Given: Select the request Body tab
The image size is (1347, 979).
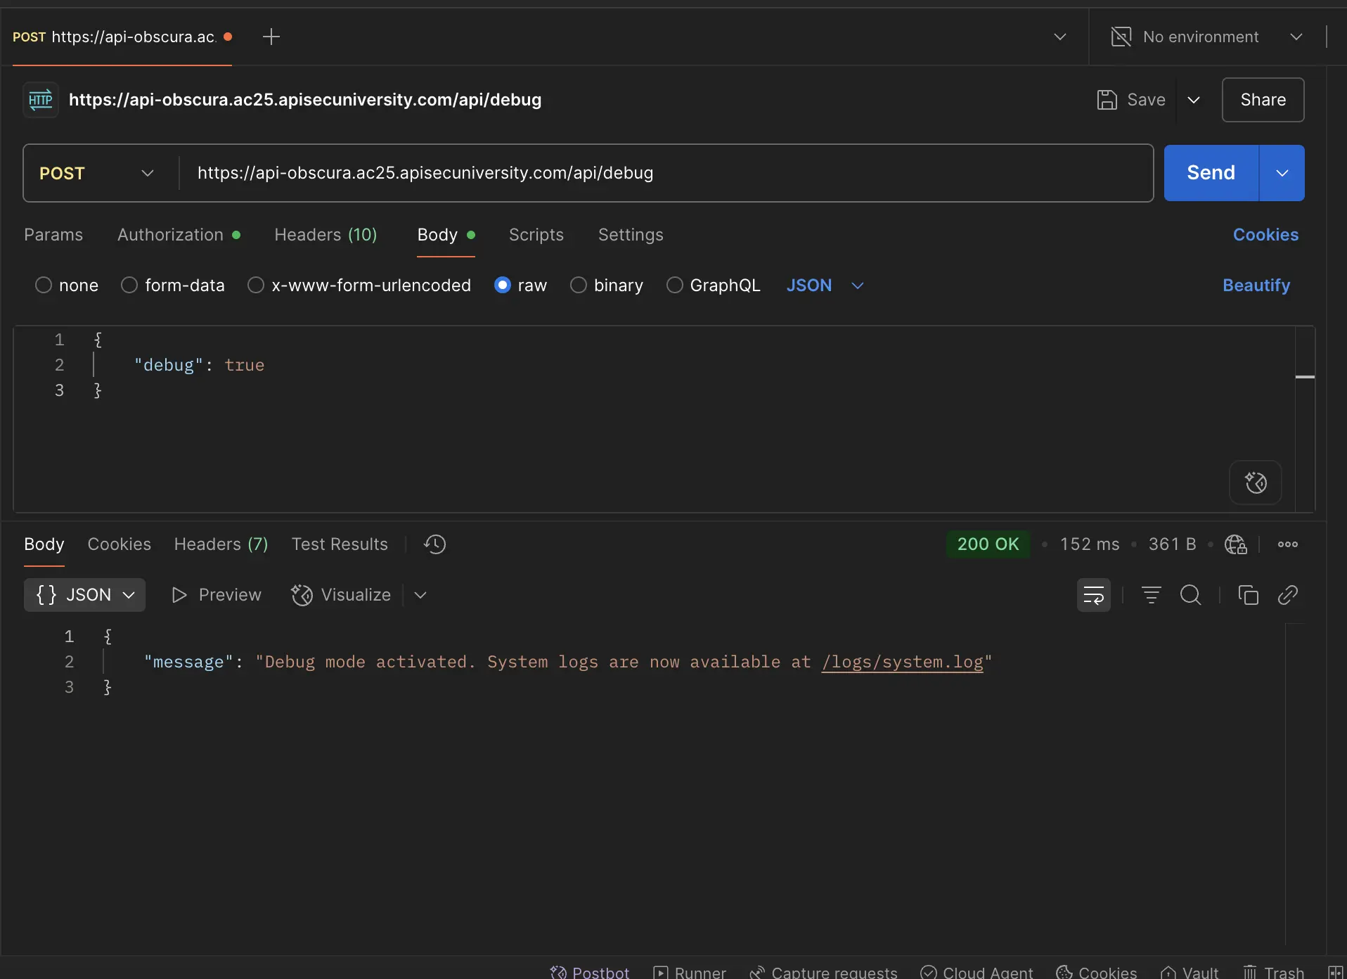Looking at the screenshot, I should coord(446,235).
